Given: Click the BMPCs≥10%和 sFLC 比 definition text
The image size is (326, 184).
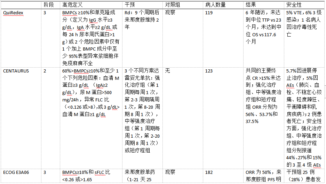Looking at the screenshot, I should tap(86, 172).
